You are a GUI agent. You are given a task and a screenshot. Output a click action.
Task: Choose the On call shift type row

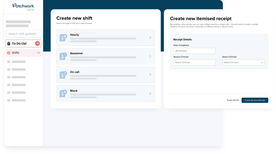[106, 75]
